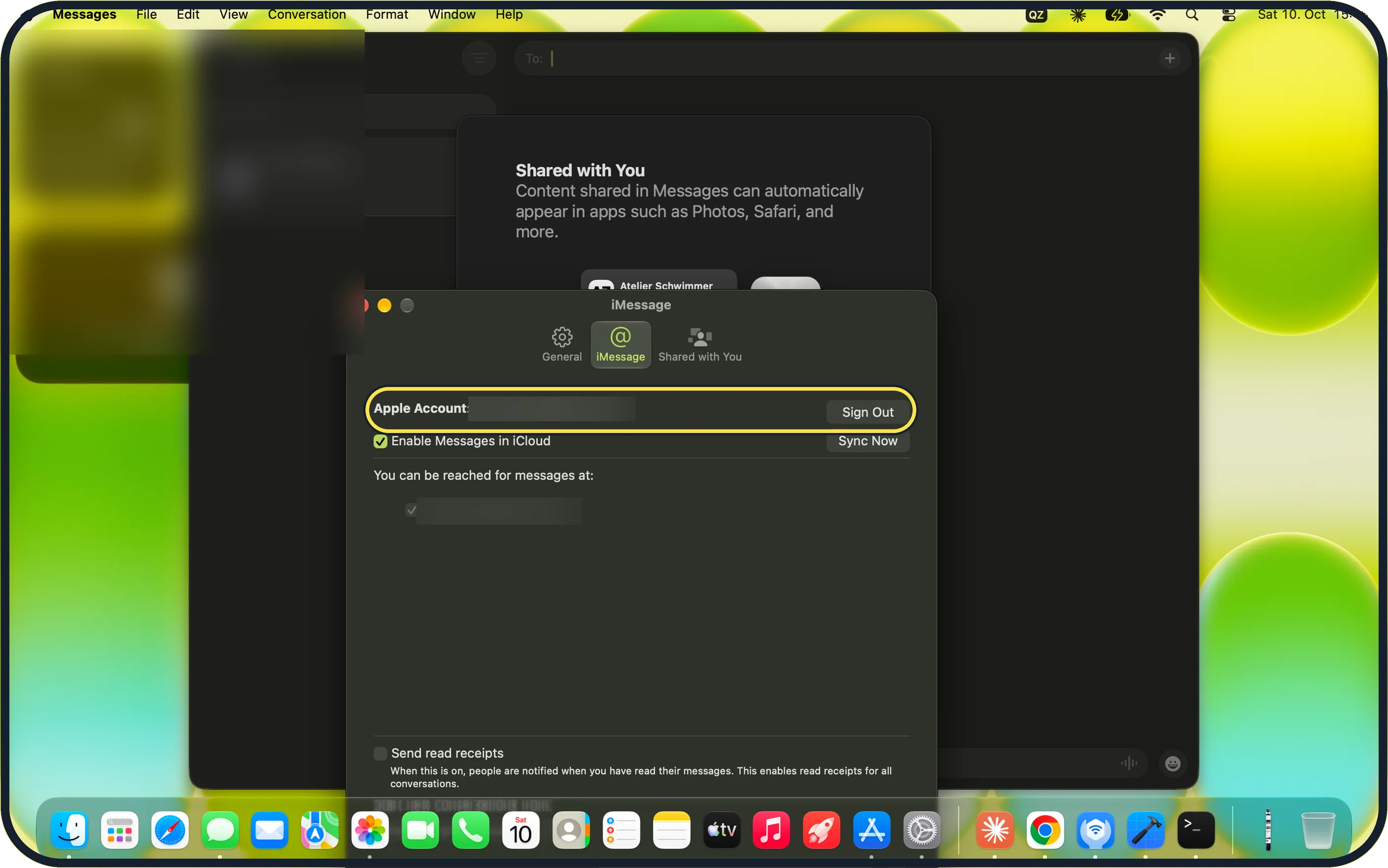Open the Window menu
This screenshot has height=868, width=1388.
451,14
